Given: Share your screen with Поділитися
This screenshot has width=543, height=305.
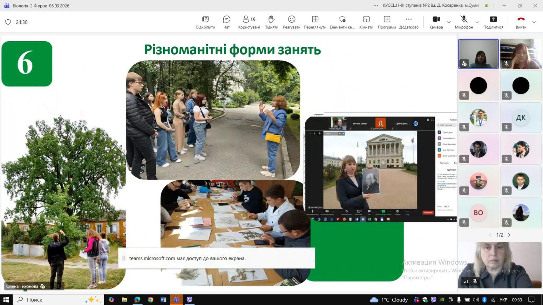Looking at the screenshot, I should (493, 22).
